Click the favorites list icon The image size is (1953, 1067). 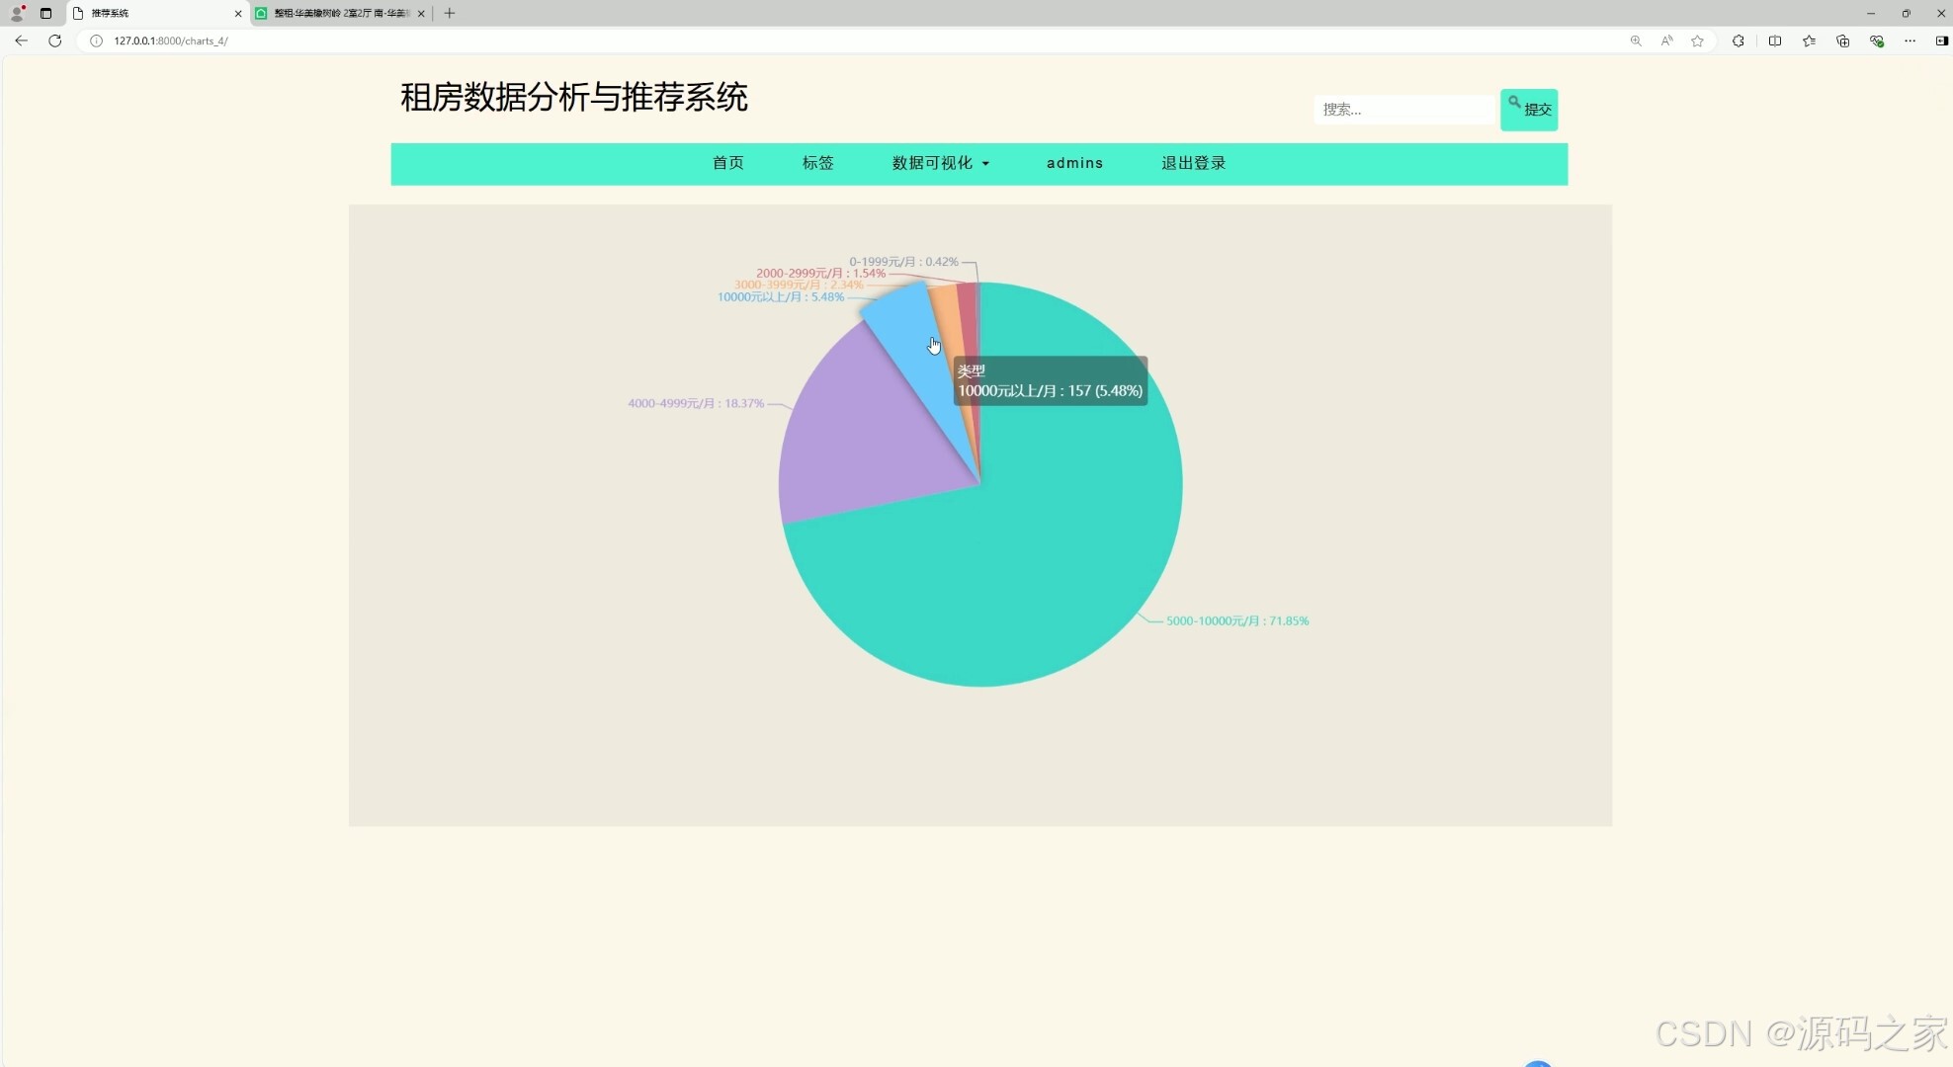1809,41
